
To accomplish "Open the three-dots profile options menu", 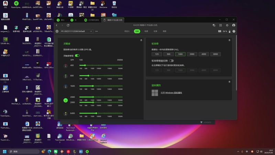I will pyautogui.click(x=97, y=31).
